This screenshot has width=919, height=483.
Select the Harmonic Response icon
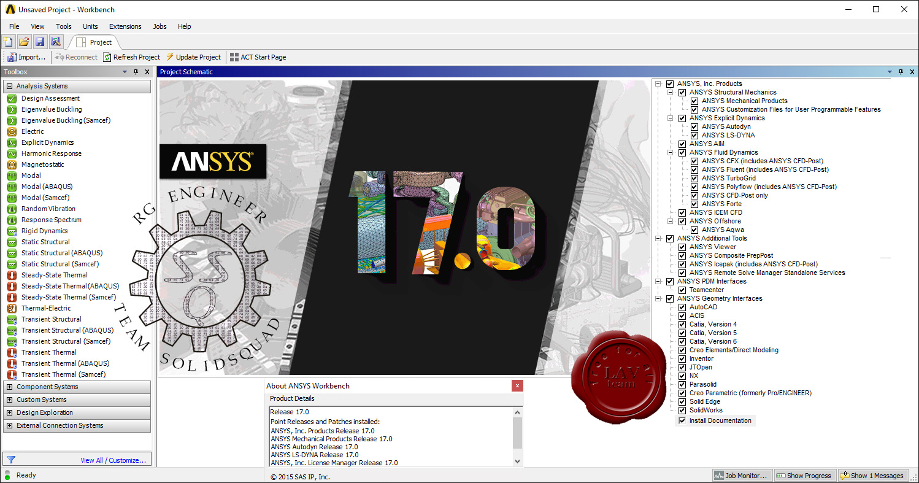click(x=12, y=153)
